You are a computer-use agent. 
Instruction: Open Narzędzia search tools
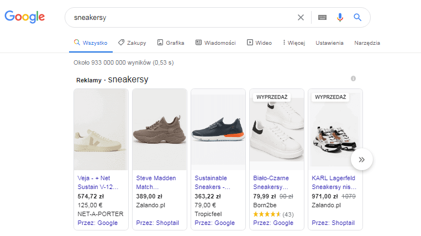click(x=367, y=43)
